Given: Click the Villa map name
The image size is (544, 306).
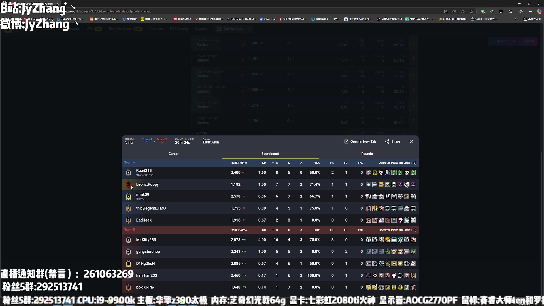Looking at the screenshot, I should [129, 143].
